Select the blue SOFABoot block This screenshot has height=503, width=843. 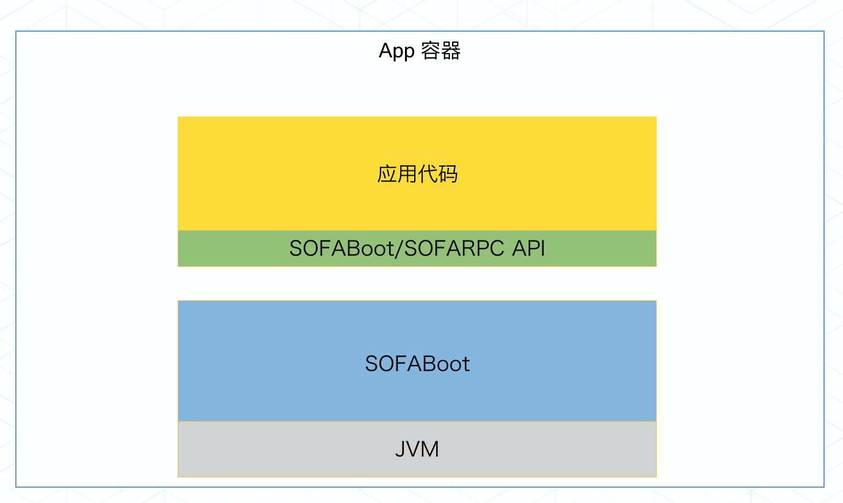(x=417, y=361)
